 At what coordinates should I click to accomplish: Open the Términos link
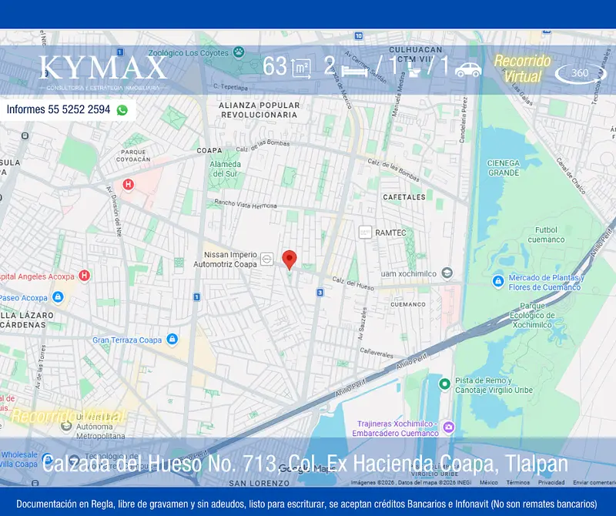(517, 482)
